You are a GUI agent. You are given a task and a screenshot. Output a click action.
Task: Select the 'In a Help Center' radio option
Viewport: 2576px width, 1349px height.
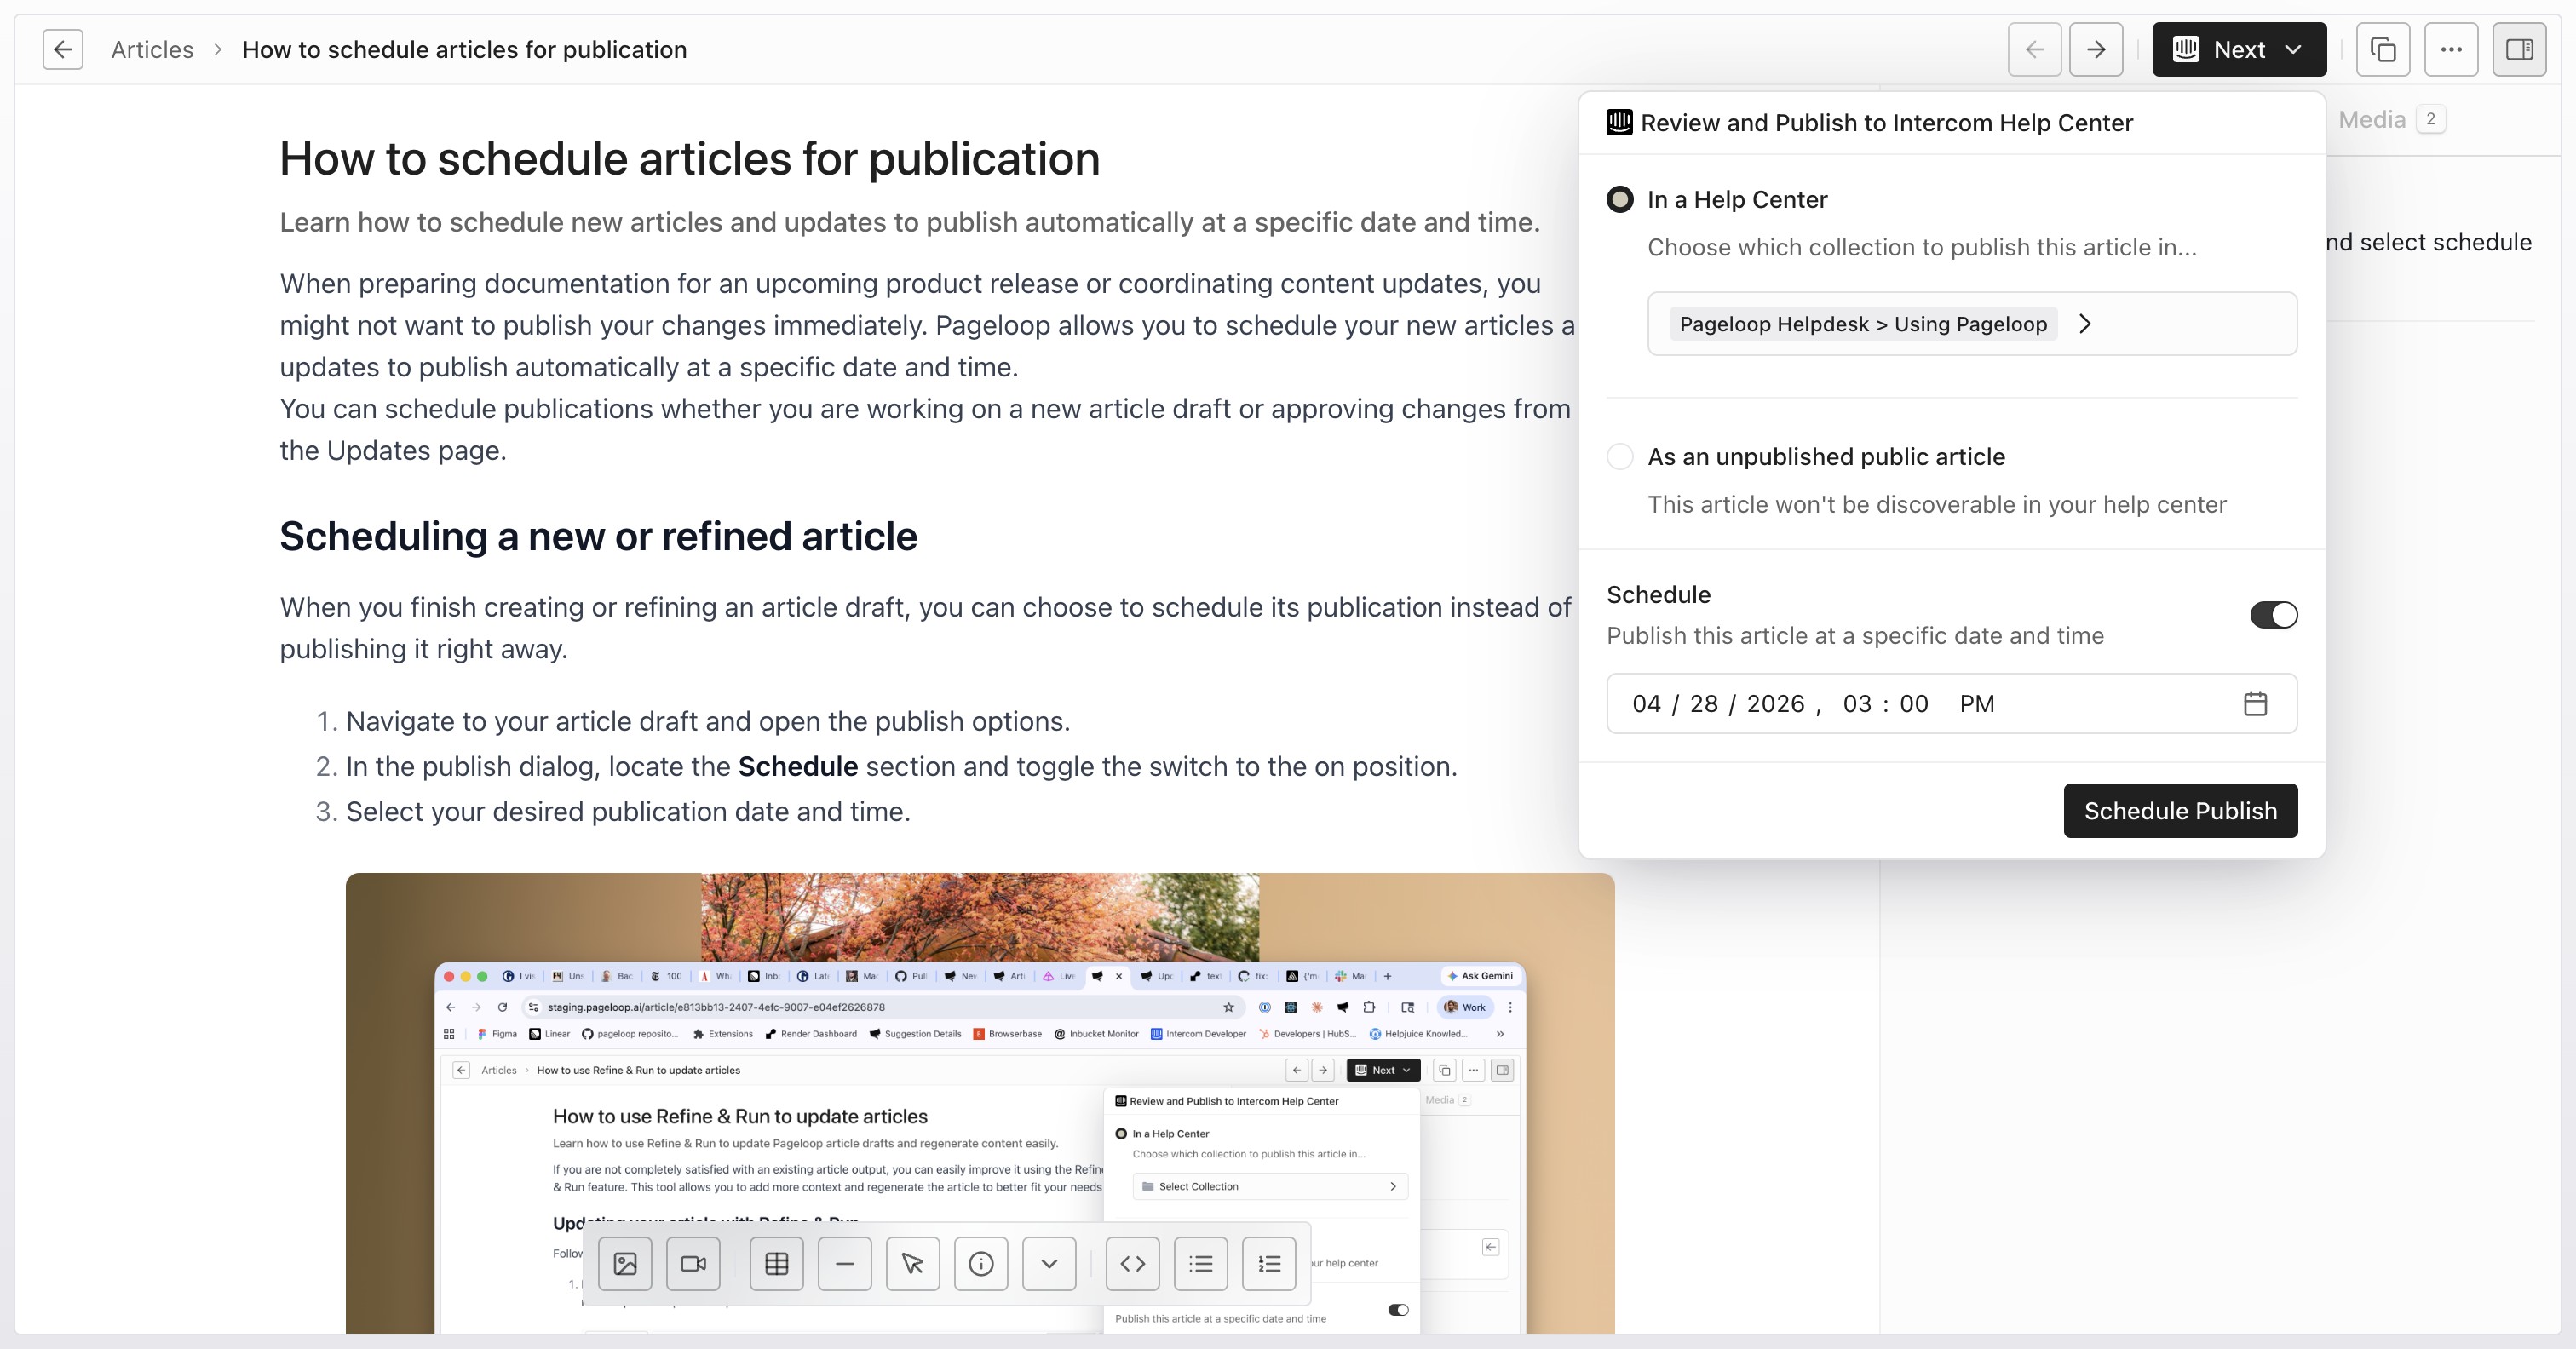click(x=1620, y=199)
